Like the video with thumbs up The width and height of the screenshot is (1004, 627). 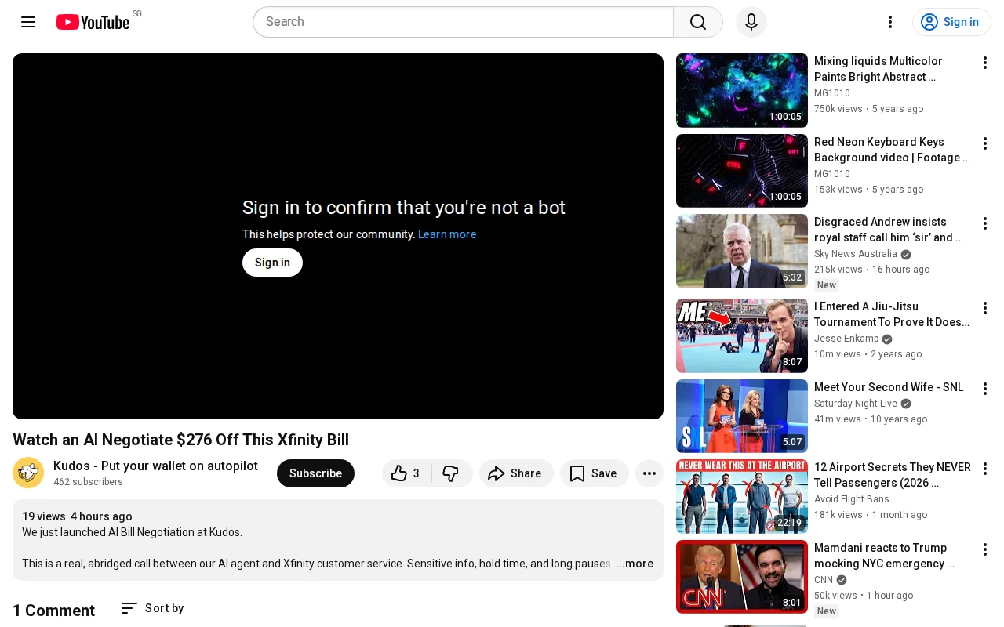[x=406, y=473]
